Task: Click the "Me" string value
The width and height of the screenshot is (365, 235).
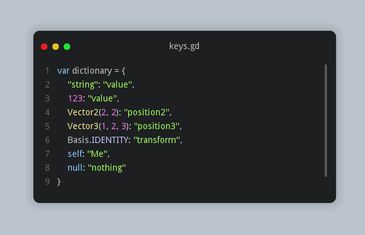Action: pos(97,154)
